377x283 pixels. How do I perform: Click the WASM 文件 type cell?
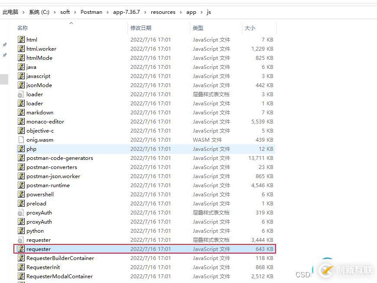pyautogui.click(x=207, y=140)
